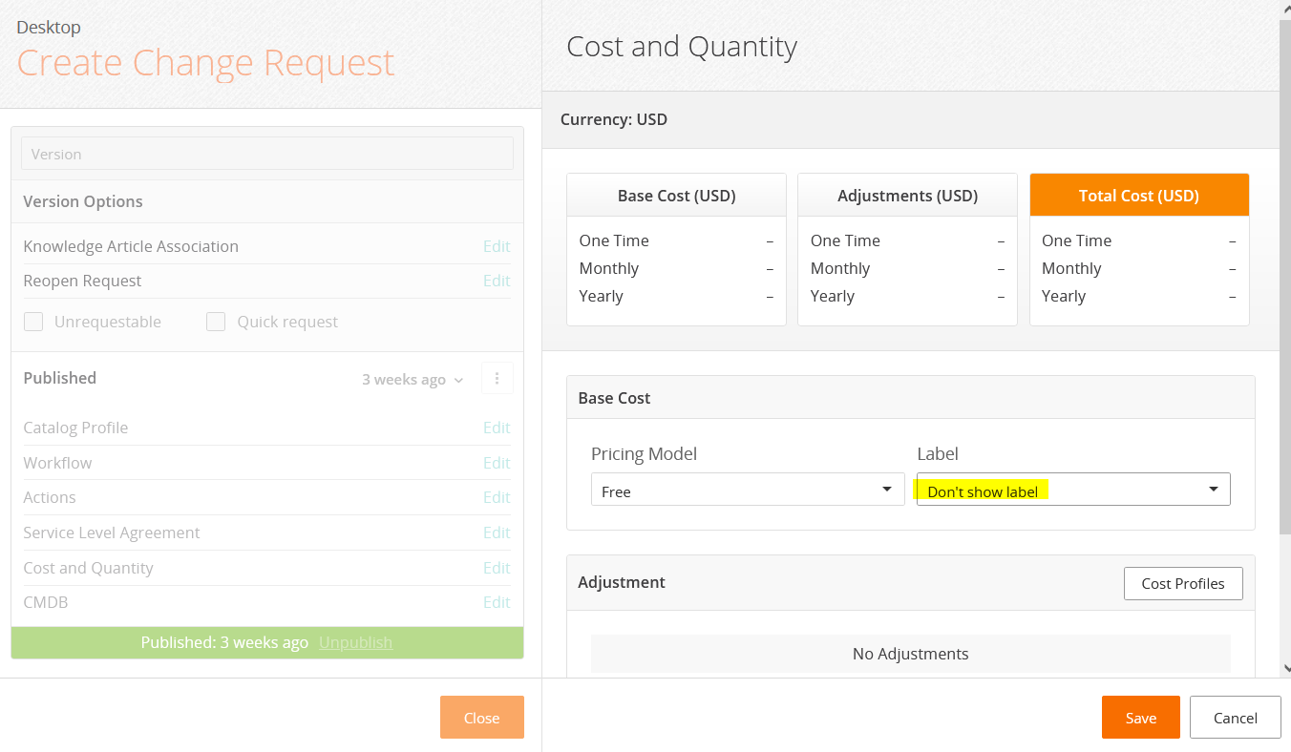
Task: Edit the Catalog Profile row
Action: pyautogui.click(x=497, y=428)
